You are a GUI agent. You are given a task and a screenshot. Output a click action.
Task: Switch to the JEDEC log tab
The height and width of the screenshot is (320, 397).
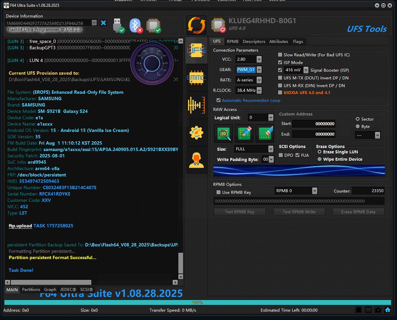pos(68,289)
